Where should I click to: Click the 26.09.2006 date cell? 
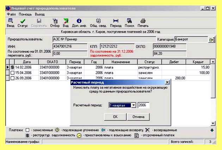[x=26, y=78]
